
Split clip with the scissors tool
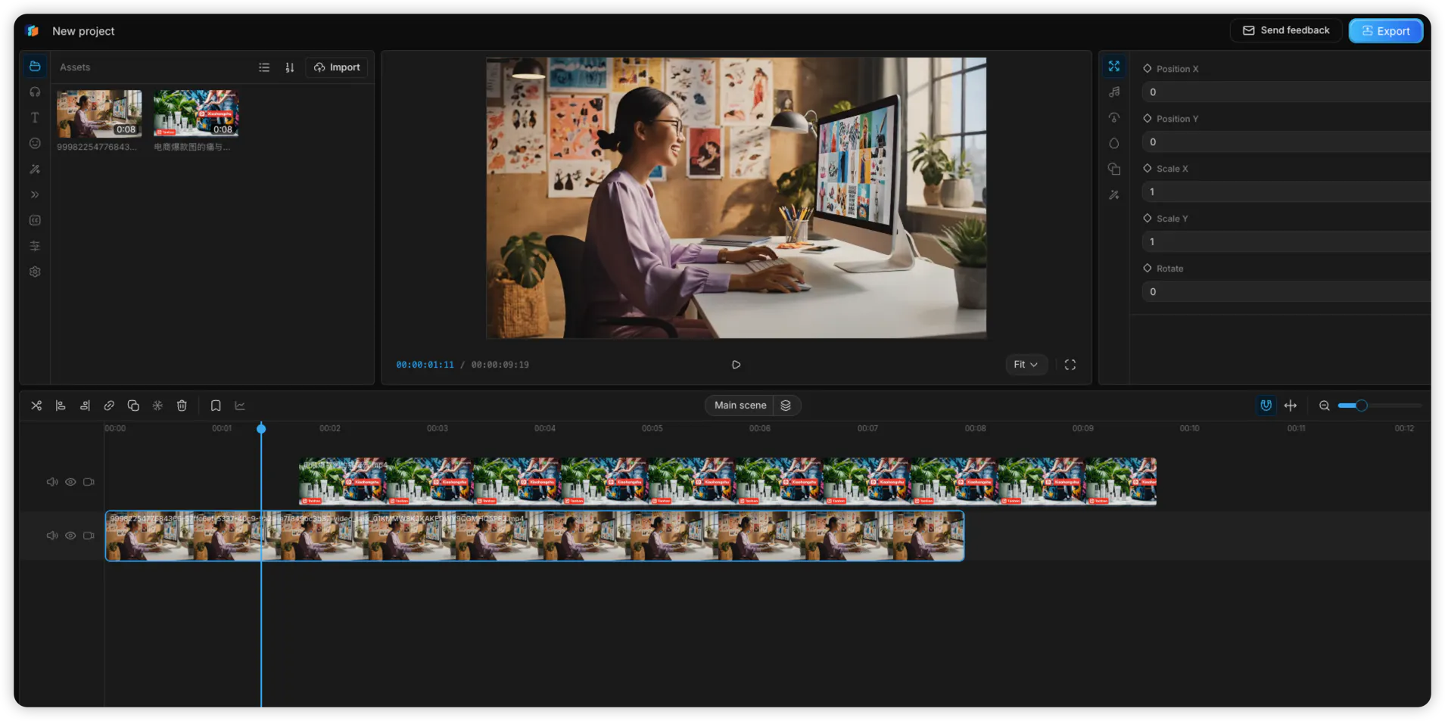tap(36, 406)
